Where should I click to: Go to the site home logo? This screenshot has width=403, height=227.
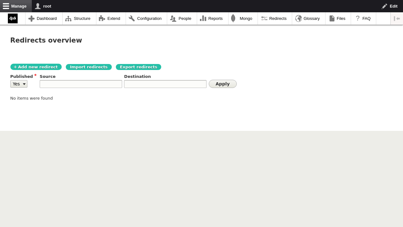[x=13, y=19]
